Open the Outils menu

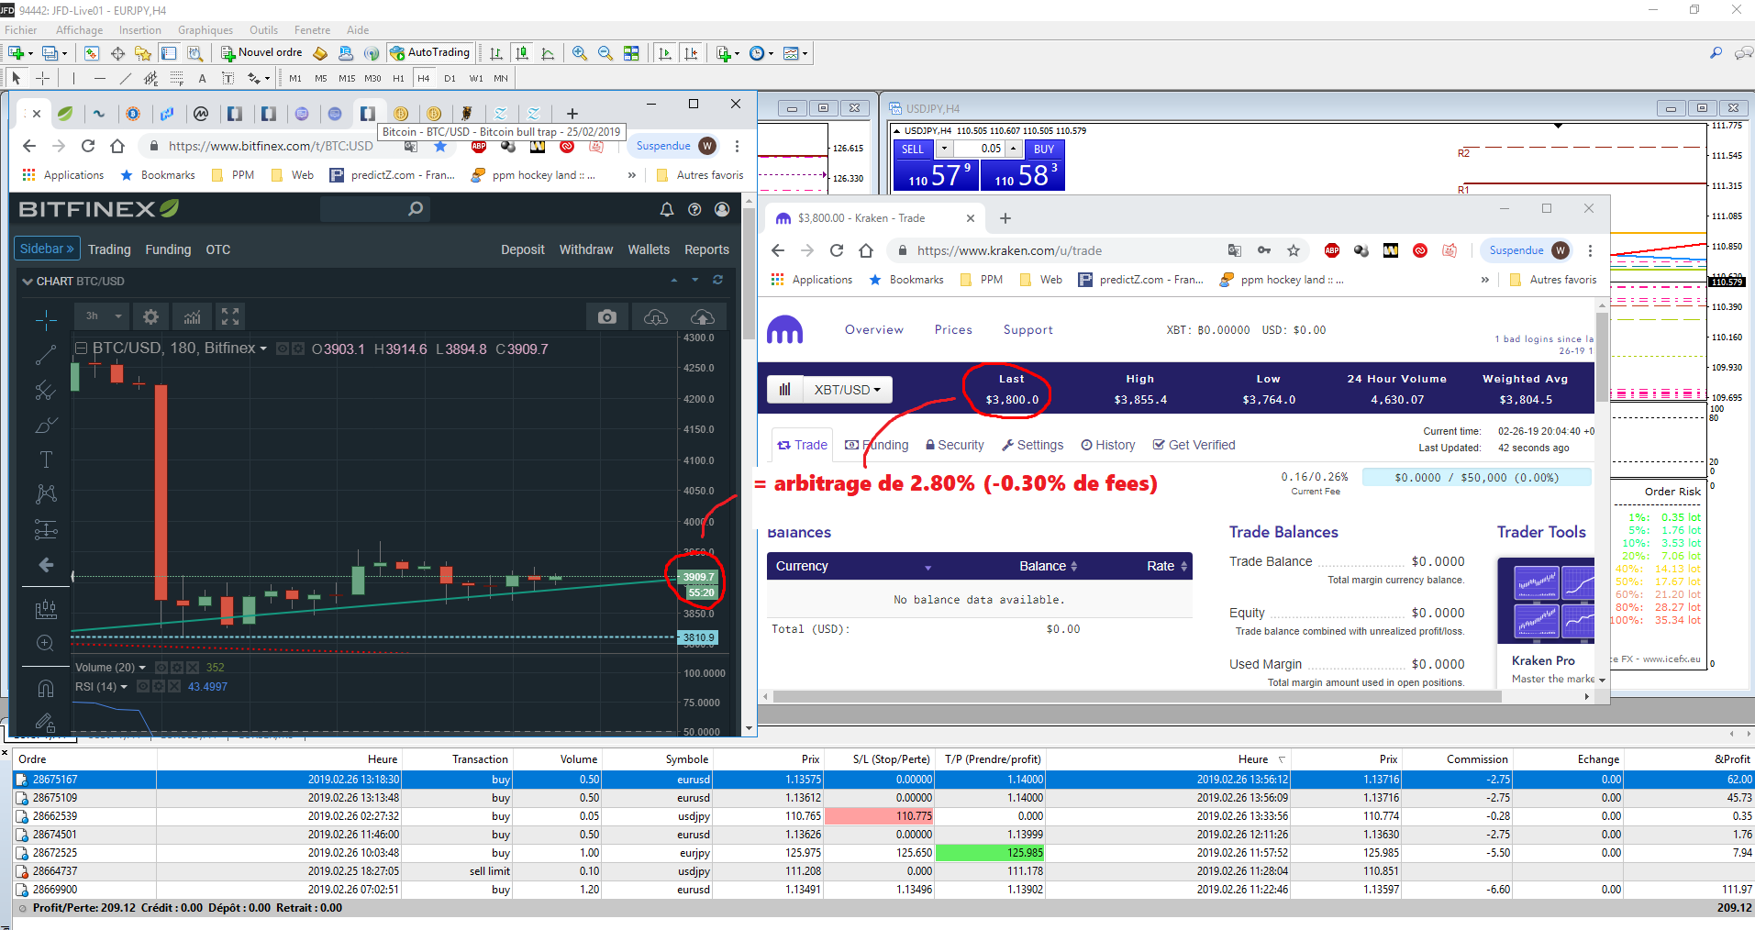[263, 30]
